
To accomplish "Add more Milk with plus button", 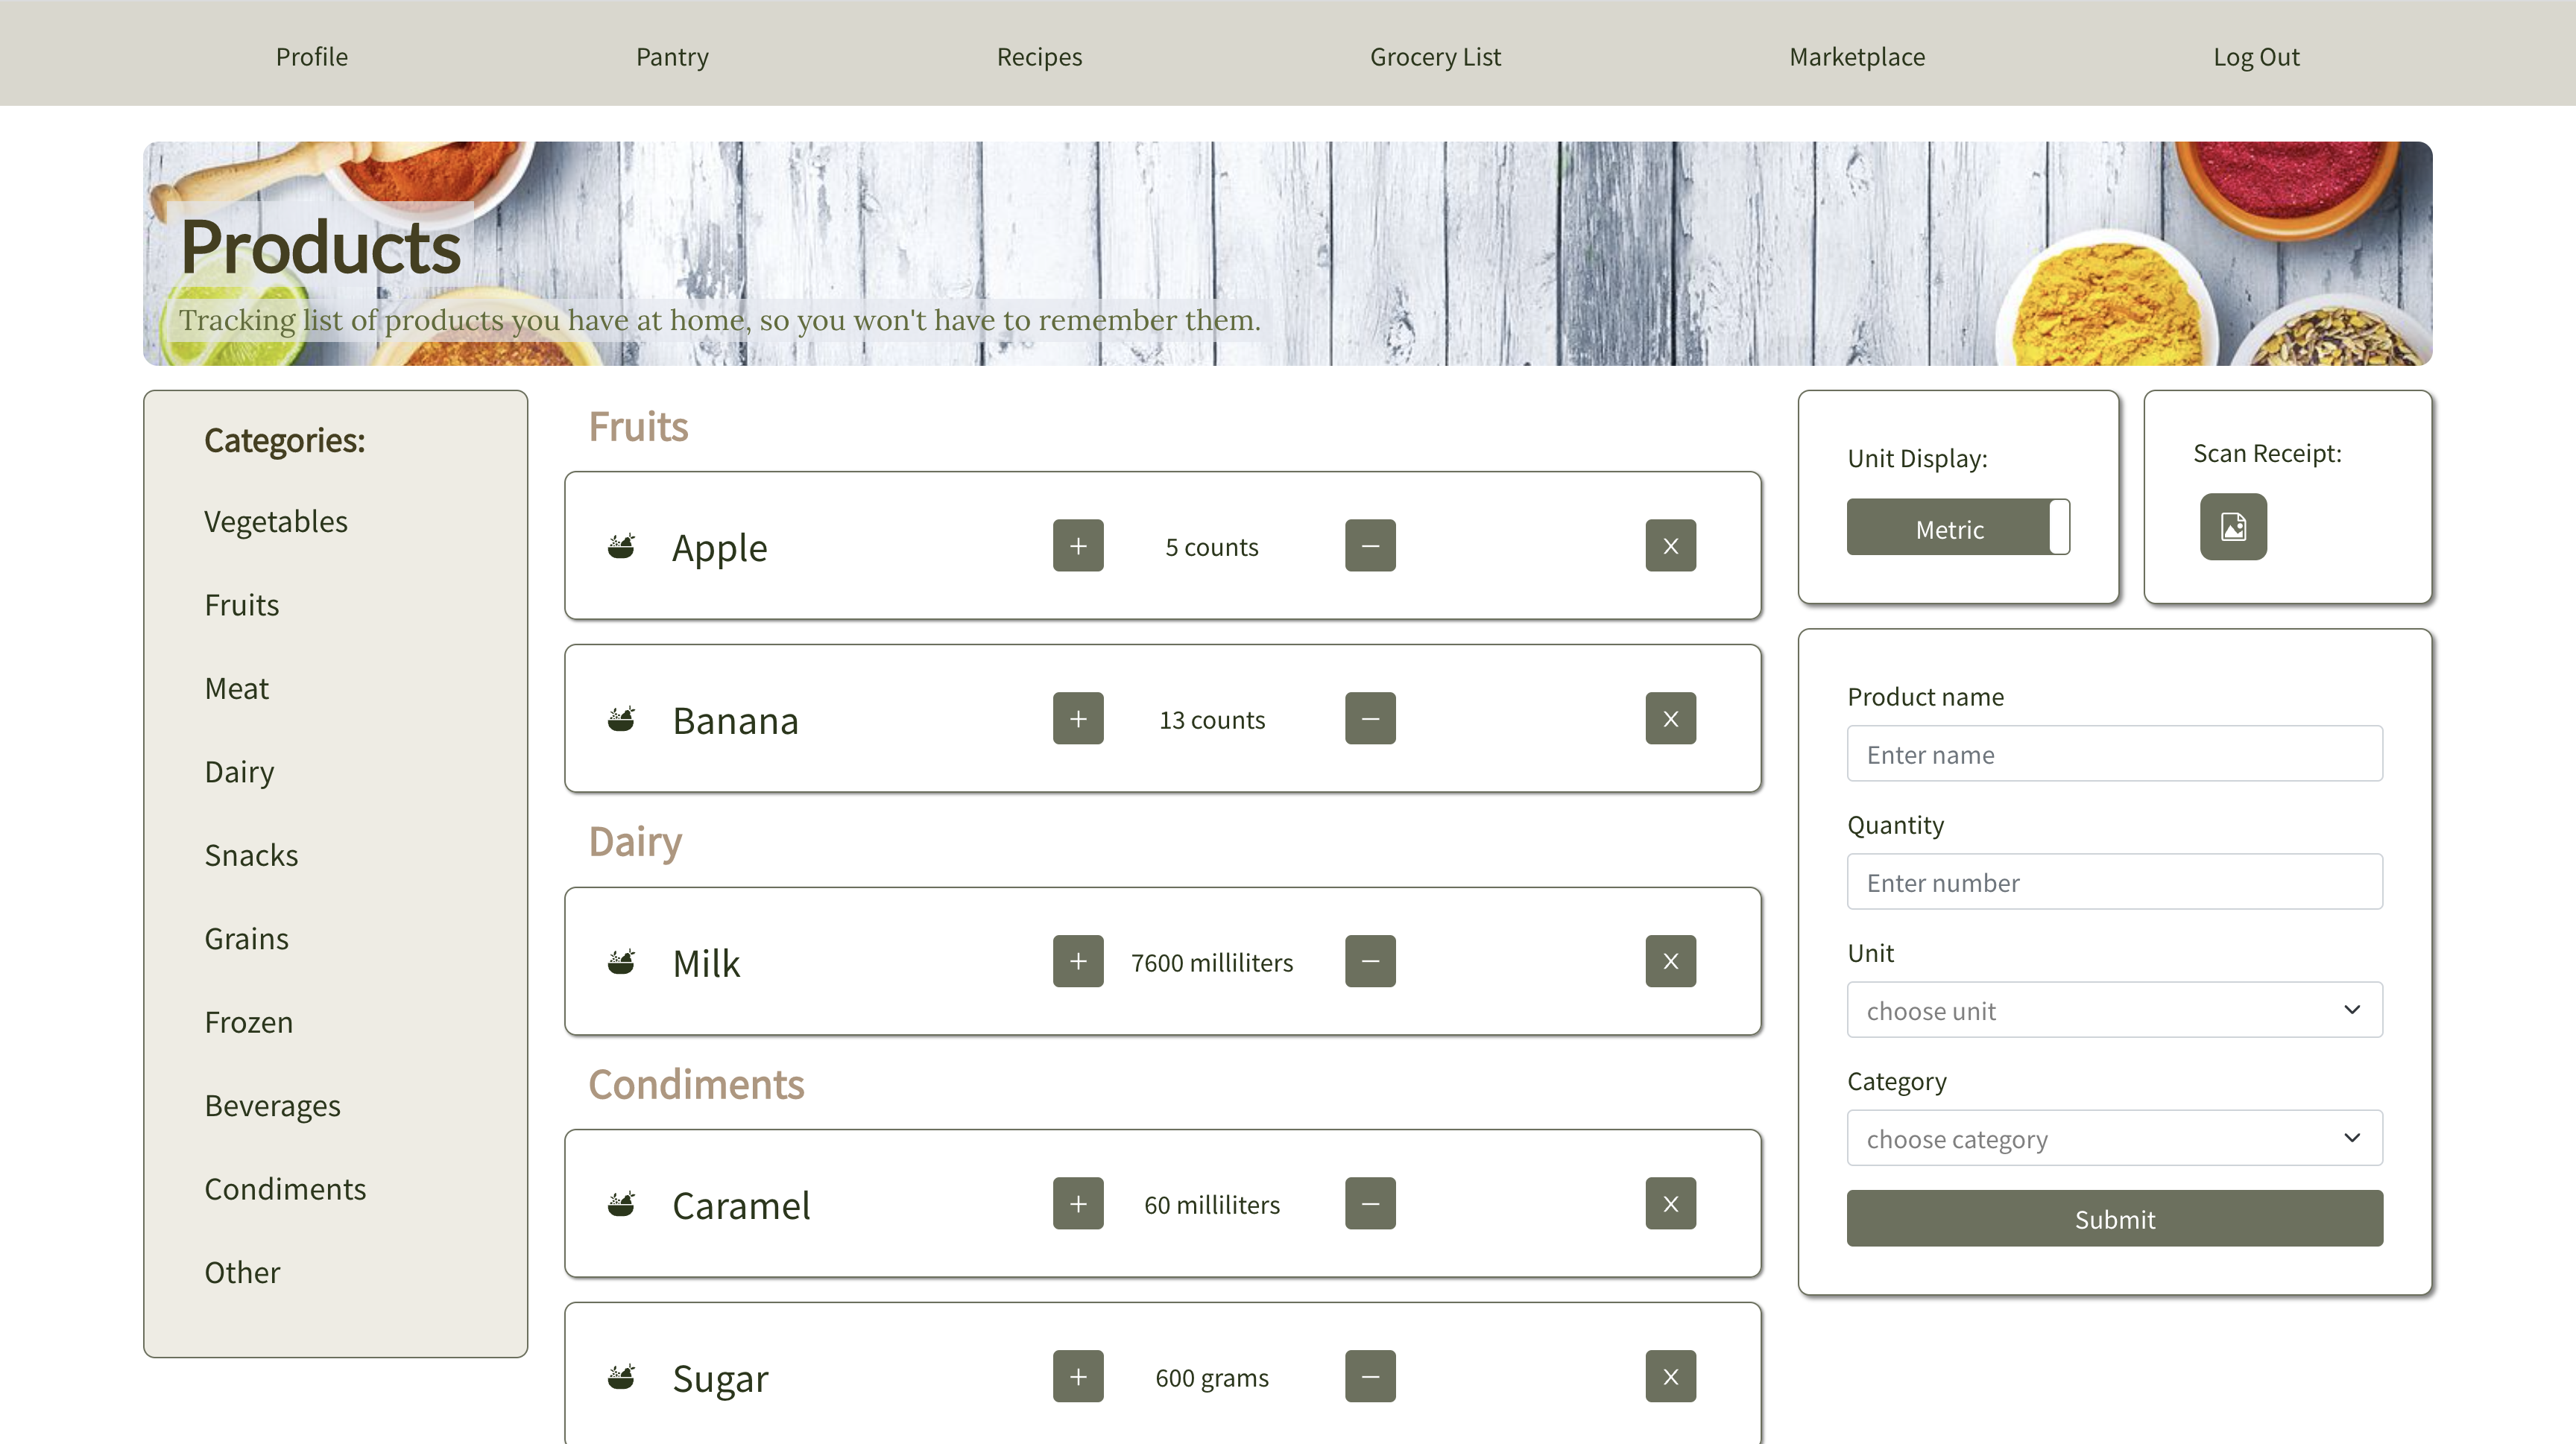I will [1078, 961].
